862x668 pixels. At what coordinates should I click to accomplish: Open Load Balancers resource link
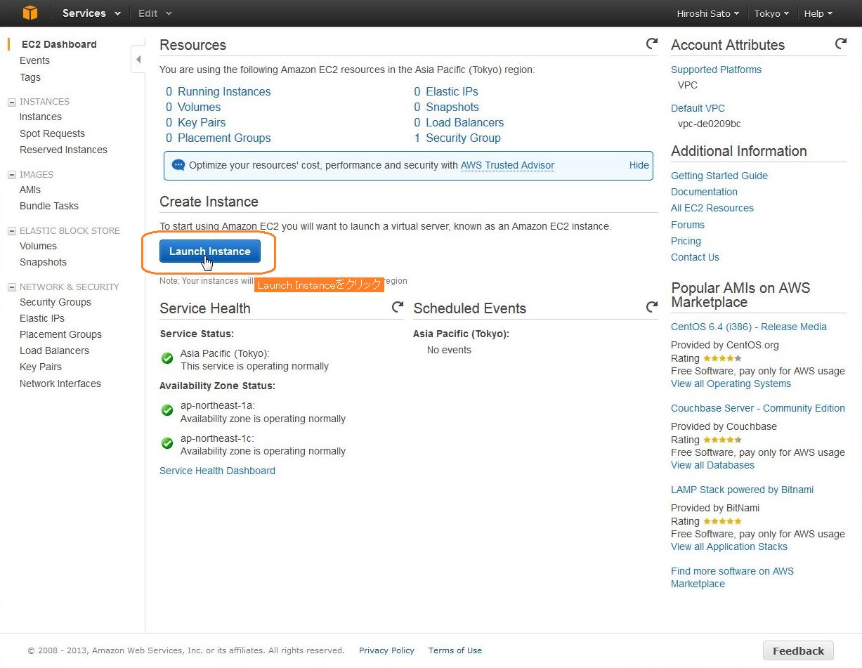(x=464, y=122)
